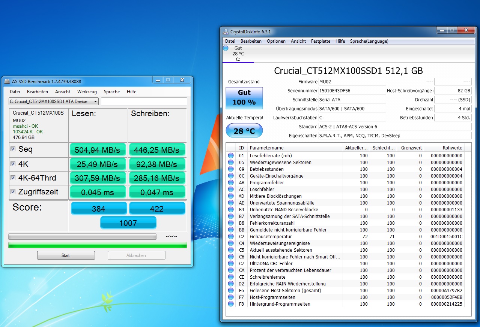480x327 pixels.
Task: Open Sprache menu in AS SSD Benchmark
Action: (112, 92)
